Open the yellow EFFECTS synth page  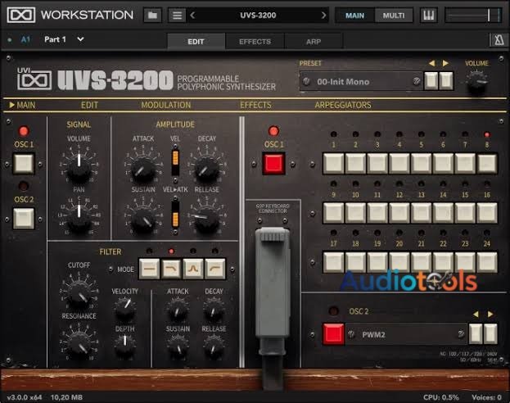pos(255,105)
